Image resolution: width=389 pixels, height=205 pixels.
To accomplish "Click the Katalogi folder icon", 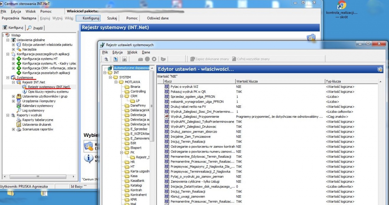I will point(127,185).
